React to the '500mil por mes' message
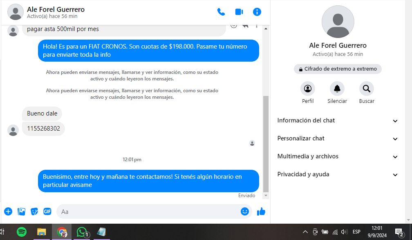Image resolution: width=412 pixels, height=240 pixels. (x=234, y=25)
